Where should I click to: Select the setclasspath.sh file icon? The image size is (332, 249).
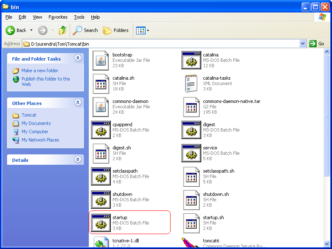[x=191, y=177]
